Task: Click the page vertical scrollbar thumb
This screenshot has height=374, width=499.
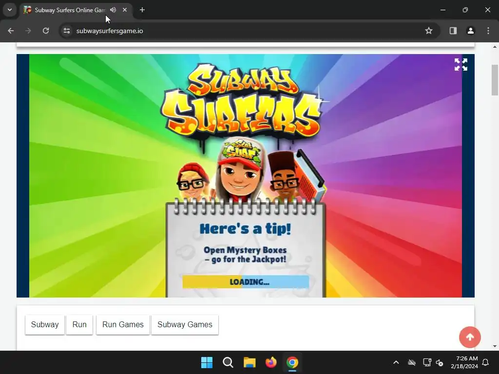Action: pyautogui.click(x=495, y=80)
